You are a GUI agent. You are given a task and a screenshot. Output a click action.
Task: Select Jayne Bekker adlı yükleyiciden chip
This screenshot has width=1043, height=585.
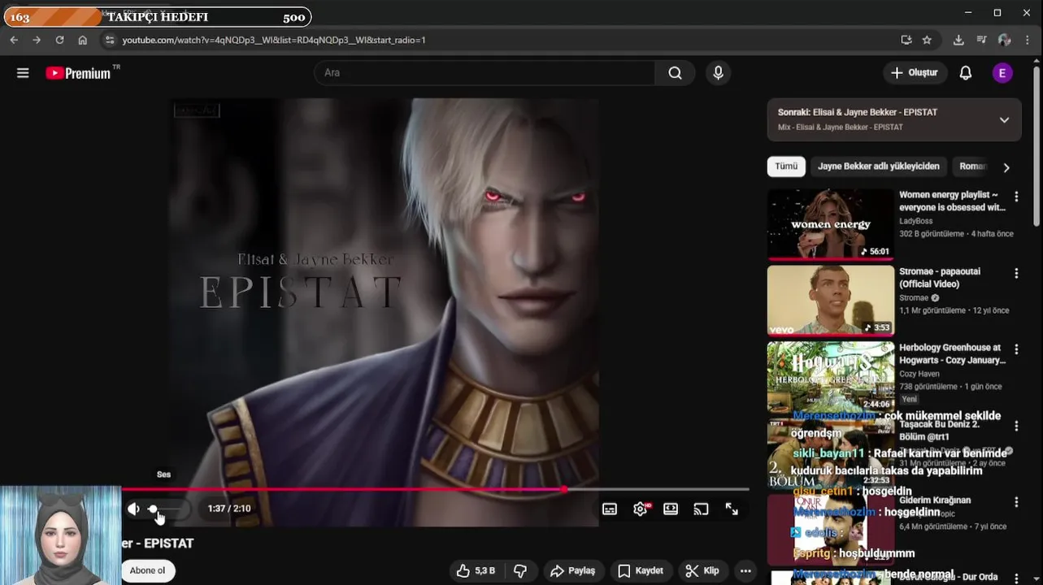(879, 167)
